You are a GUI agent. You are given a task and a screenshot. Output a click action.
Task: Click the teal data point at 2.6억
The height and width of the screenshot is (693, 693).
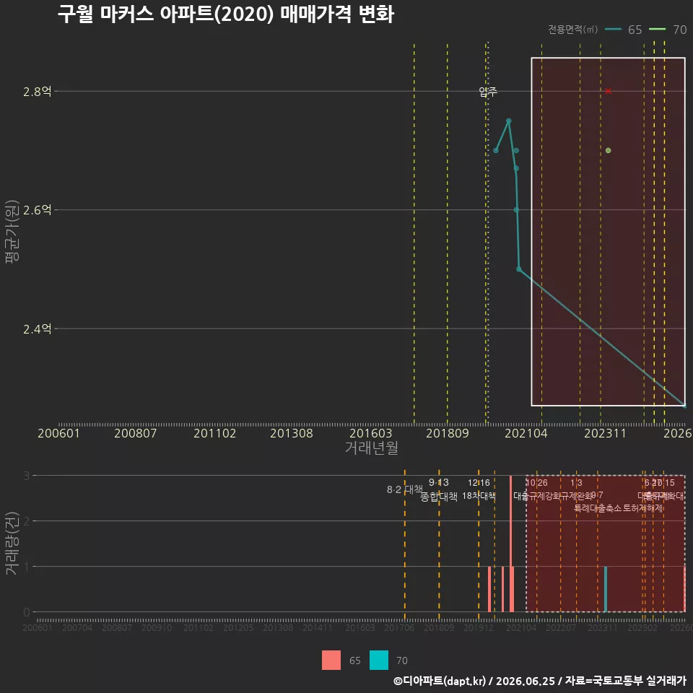tap(516, 210)
